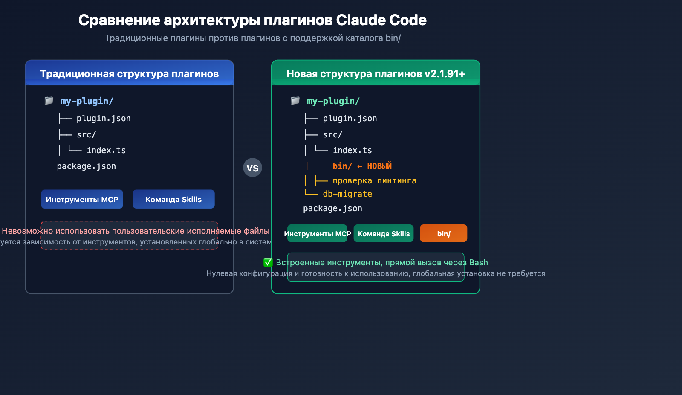
Task: Collapse the right panel's src/ folder
Action: click(x=332, y=134)
